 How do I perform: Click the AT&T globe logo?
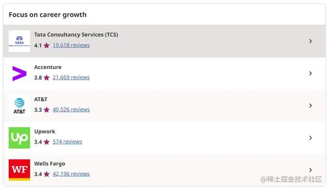19,106
